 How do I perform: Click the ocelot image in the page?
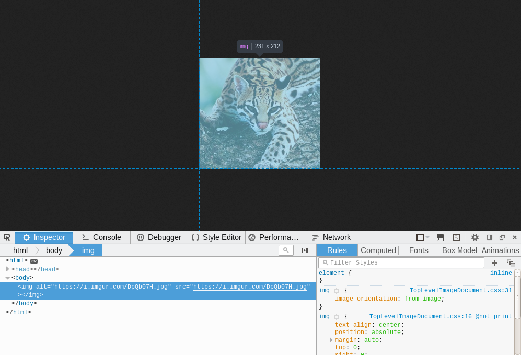point(260,113)
